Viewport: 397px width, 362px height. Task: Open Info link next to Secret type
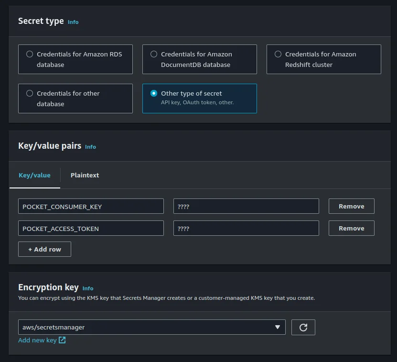click(73, 22)
